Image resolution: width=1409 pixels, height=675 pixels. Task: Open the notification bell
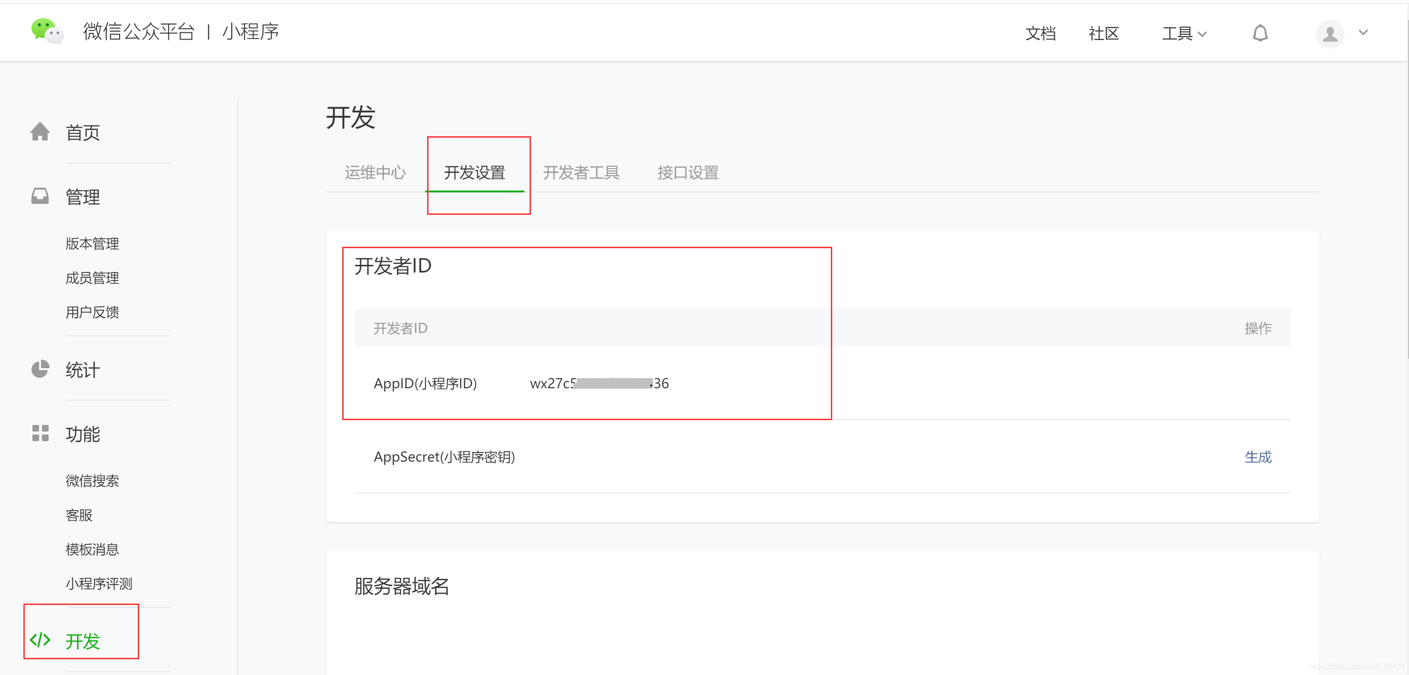[x=1260, y=33]
